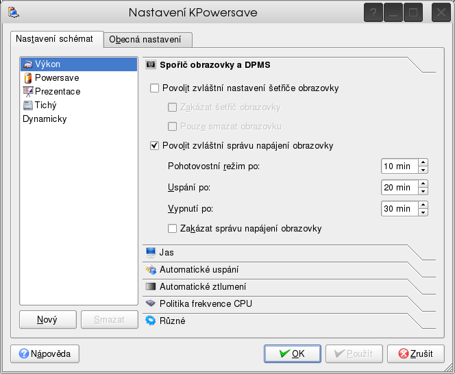
Task: Click the Pohotovostní režim po label
Action: click(x=214, y=166)
